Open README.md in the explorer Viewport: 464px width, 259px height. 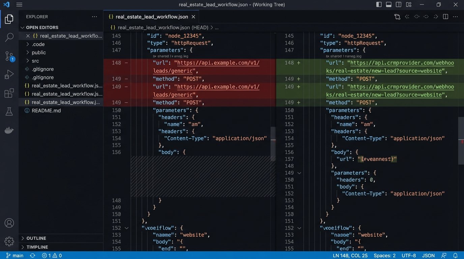click(x=46, y=111)
